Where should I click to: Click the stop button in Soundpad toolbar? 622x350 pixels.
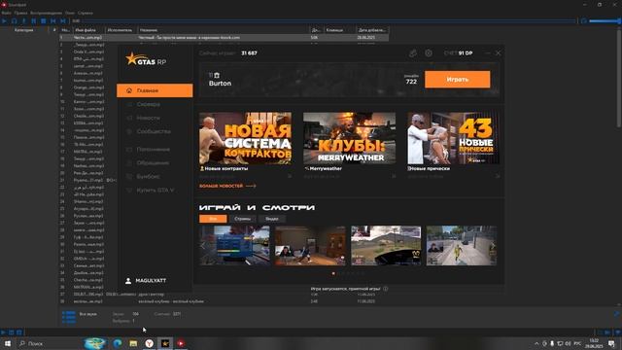[43, 20]
